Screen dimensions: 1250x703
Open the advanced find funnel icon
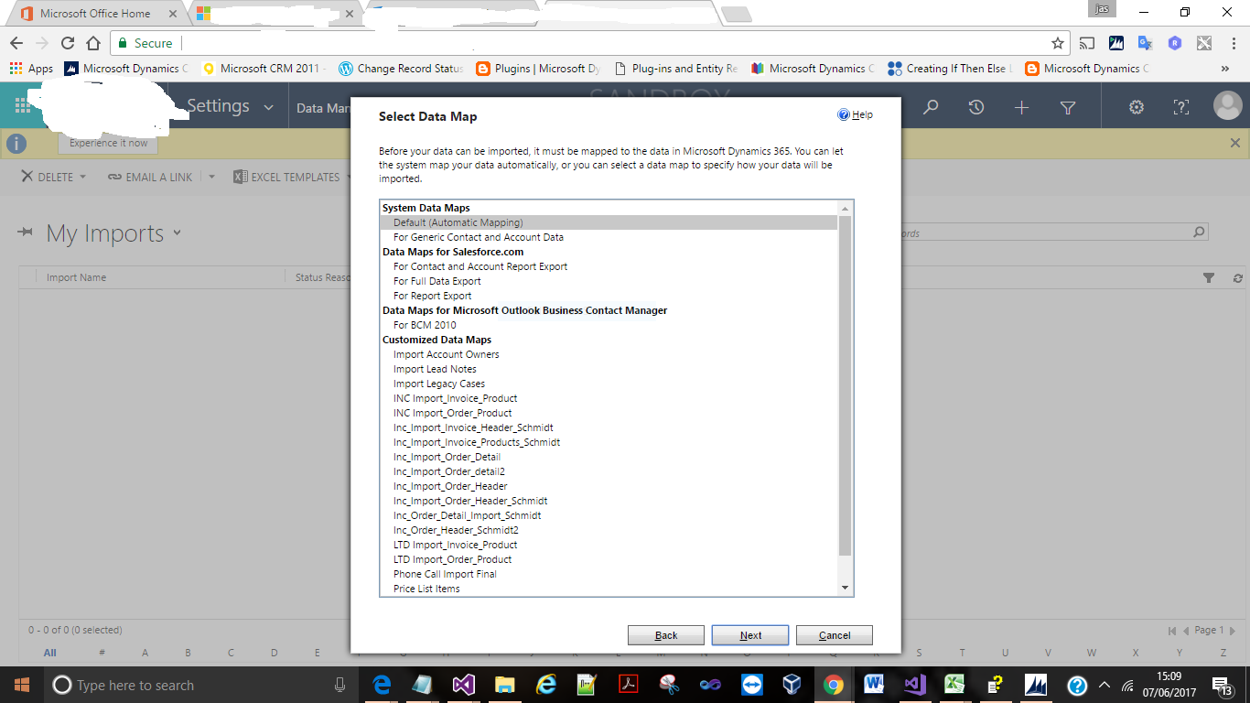point(1067,107)
